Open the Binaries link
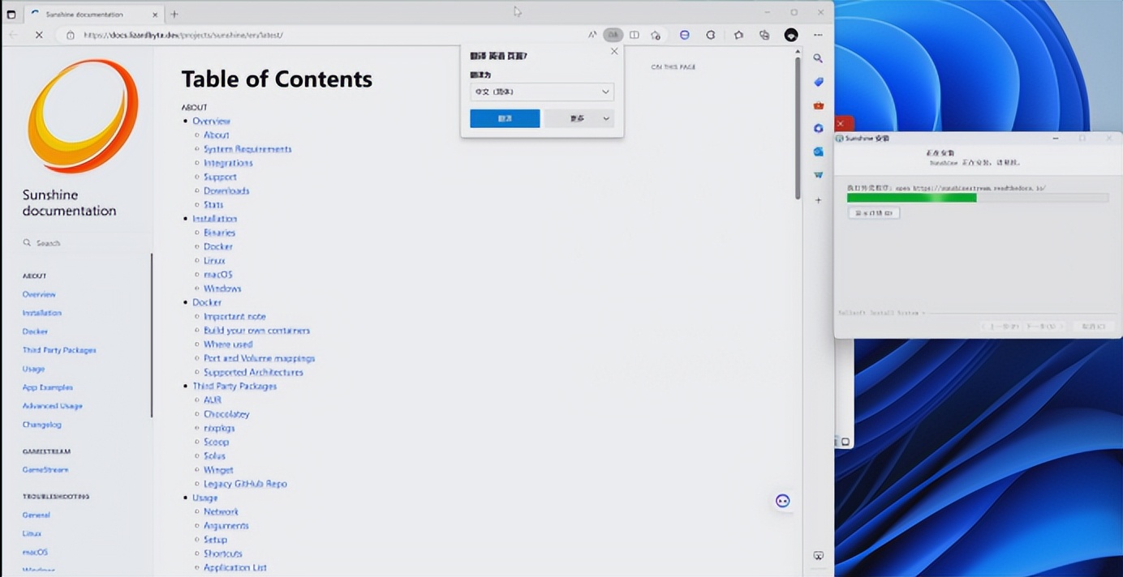The height and width of the screenshot is (577, 1123). point(219,233)
